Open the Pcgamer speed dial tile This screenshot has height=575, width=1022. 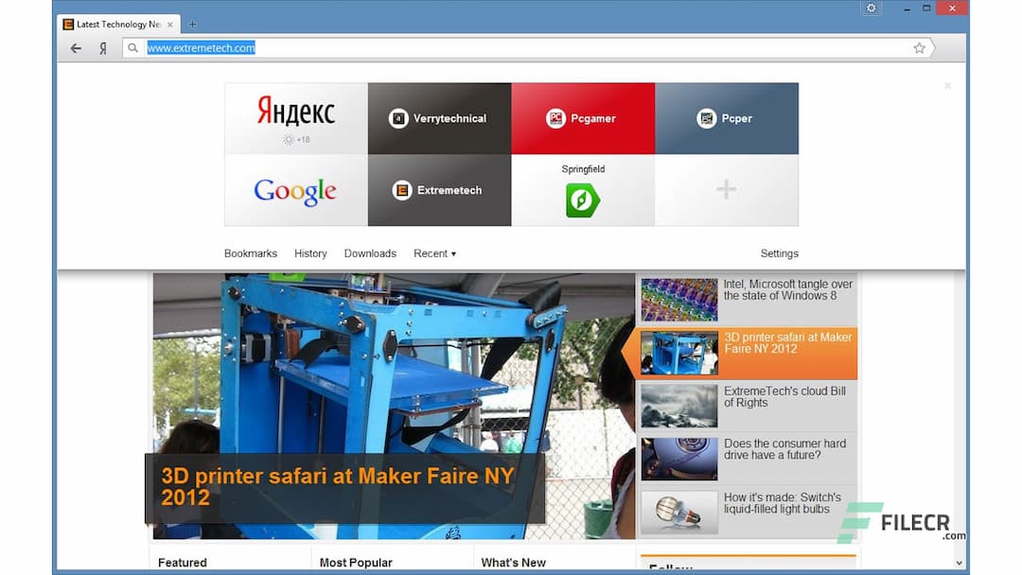click(x=583, y=117)
